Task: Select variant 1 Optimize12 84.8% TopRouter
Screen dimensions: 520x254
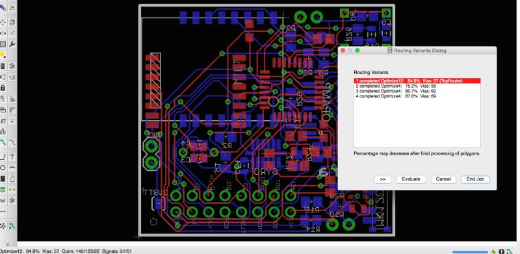Action: (417, 81)
